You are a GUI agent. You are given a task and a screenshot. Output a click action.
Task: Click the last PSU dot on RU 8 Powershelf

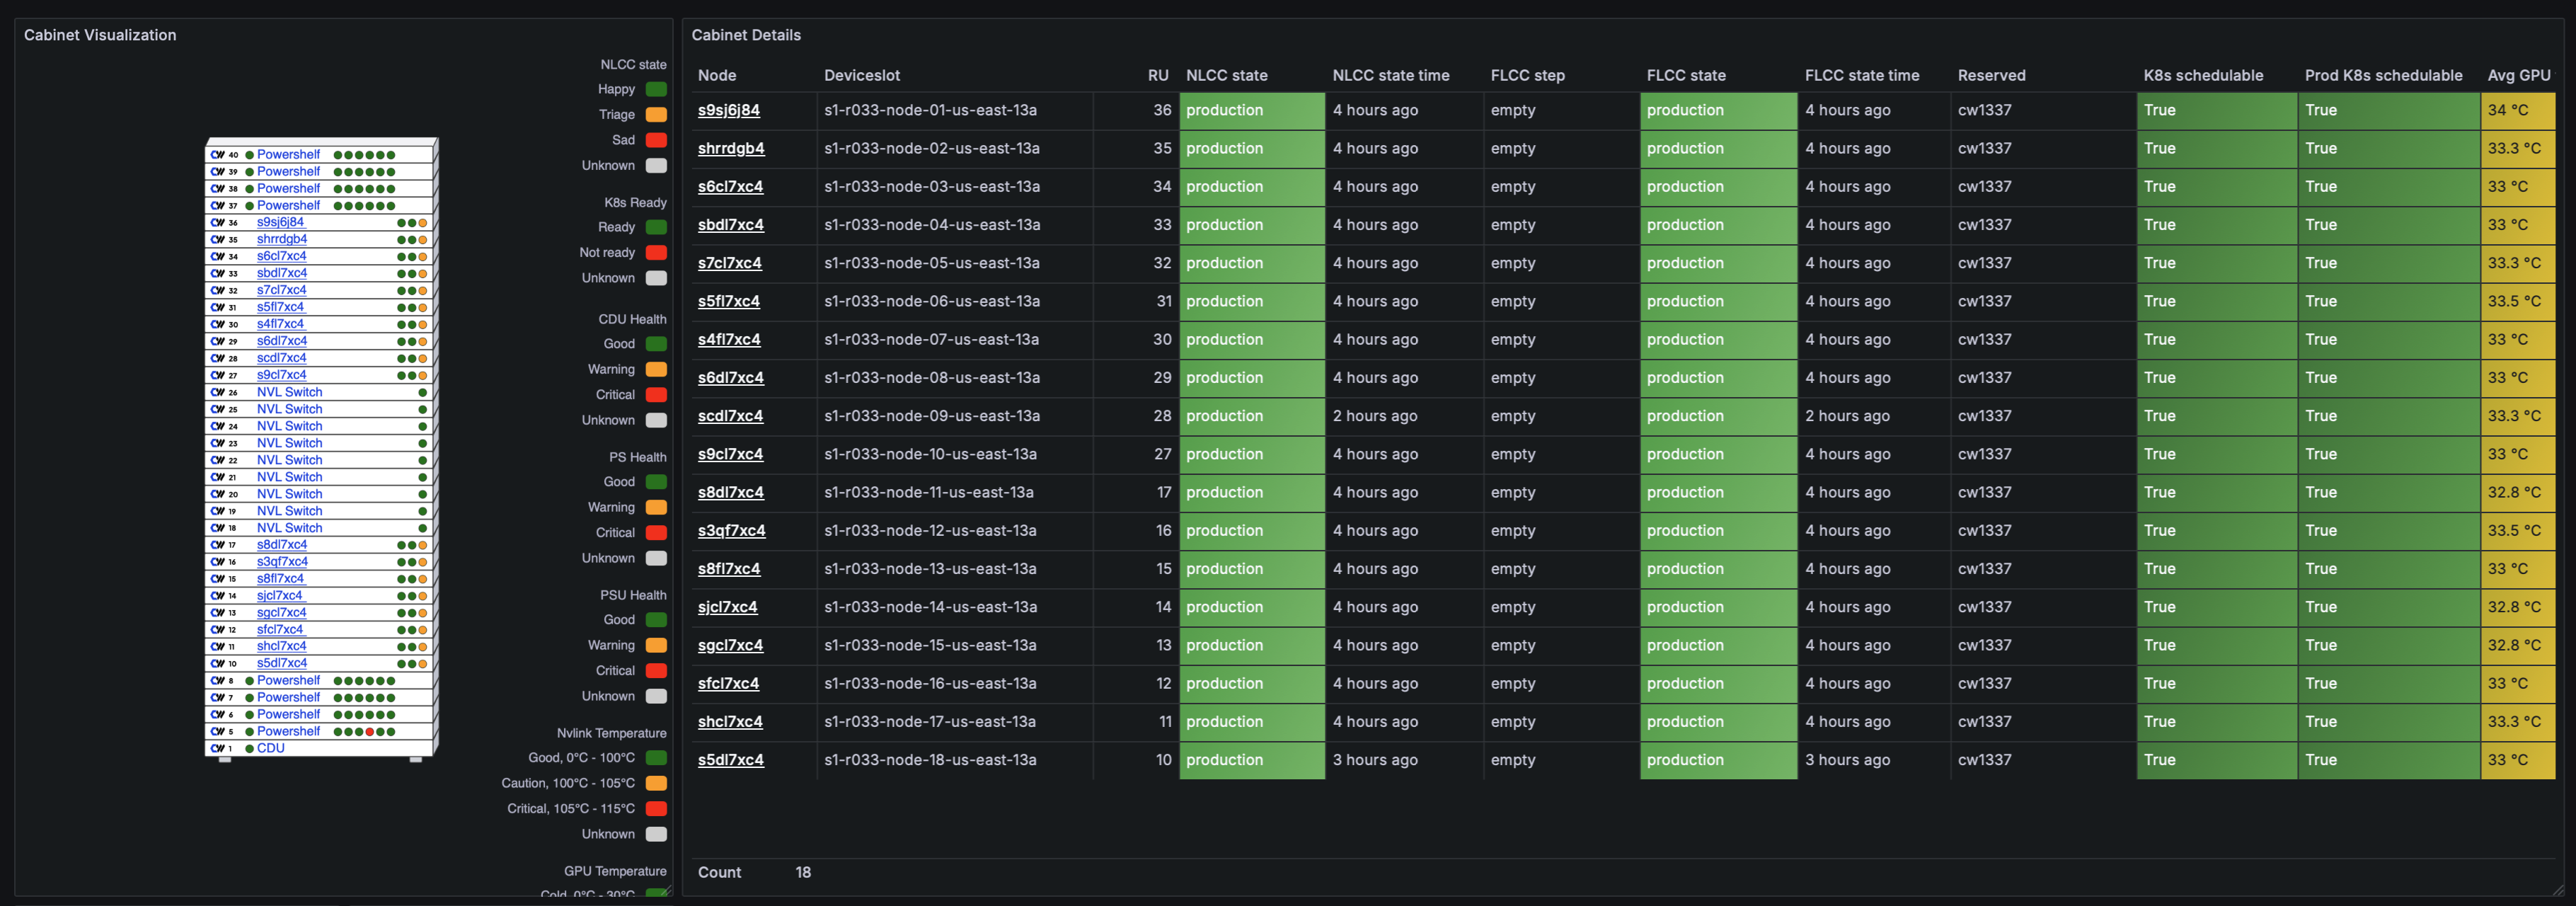(391, 681)
